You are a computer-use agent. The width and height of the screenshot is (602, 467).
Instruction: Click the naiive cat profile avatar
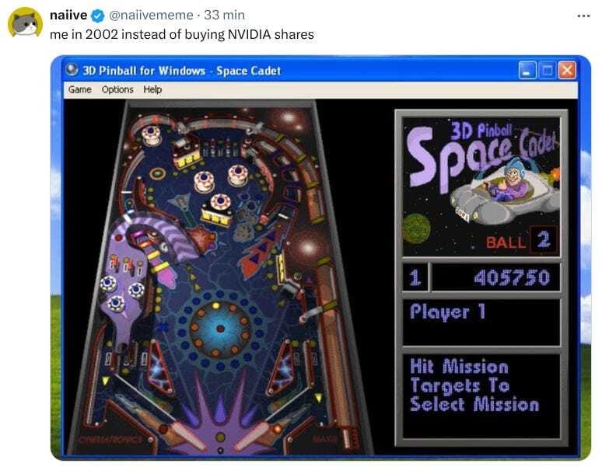(x=25, y=23)
